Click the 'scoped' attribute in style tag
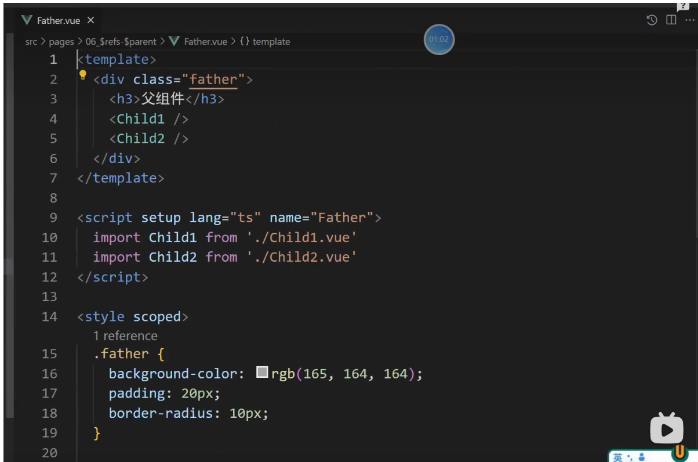 157,316
